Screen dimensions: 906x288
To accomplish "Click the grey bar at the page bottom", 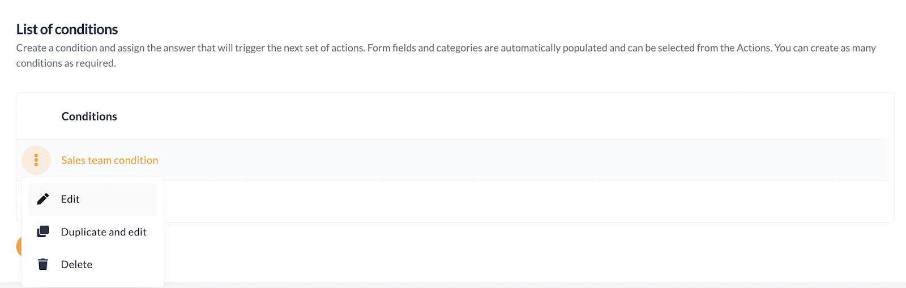I will tap(535, 285).
